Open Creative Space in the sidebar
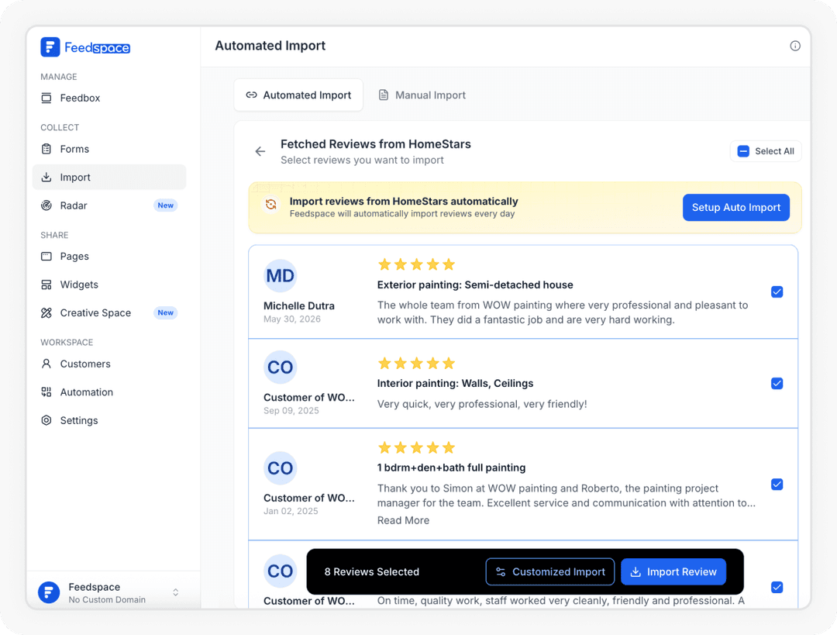The width and height of the screenshot is (837, 635). pyautogui.click(x=109, y=313)
